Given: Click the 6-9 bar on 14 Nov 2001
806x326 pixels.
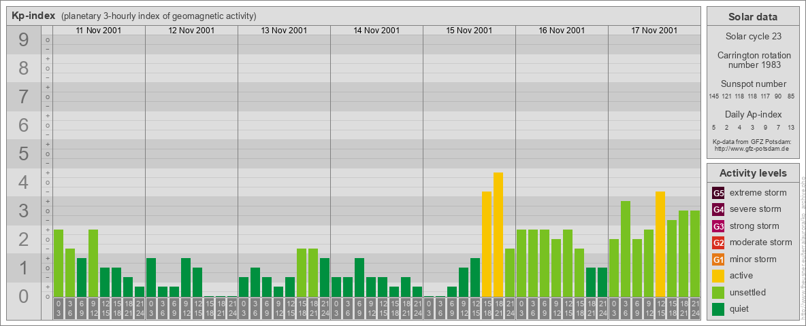Looking at the screenshot, I should click(x=359, y=277).
